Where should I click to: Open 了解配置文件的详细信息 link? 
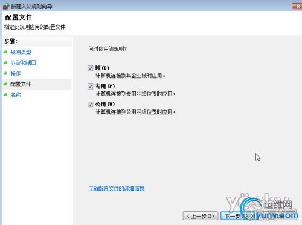click(x=117, y=188)
